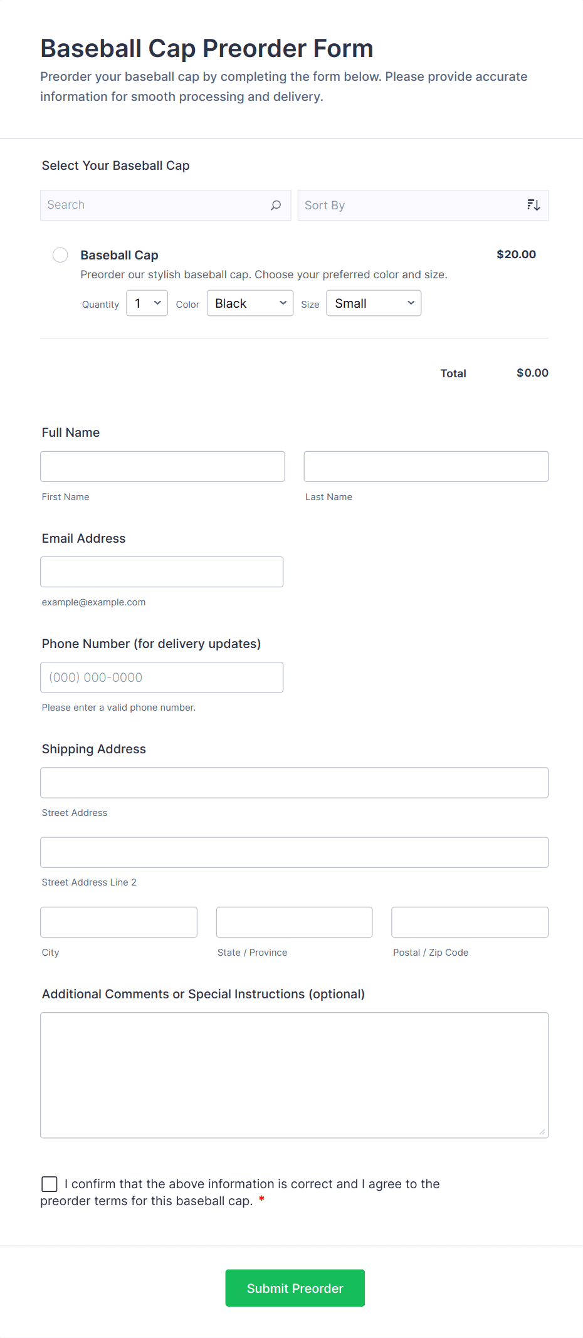583x1338 pixels.
Task: Click the search magnifier icon
Action: click(x=275, y=205)
